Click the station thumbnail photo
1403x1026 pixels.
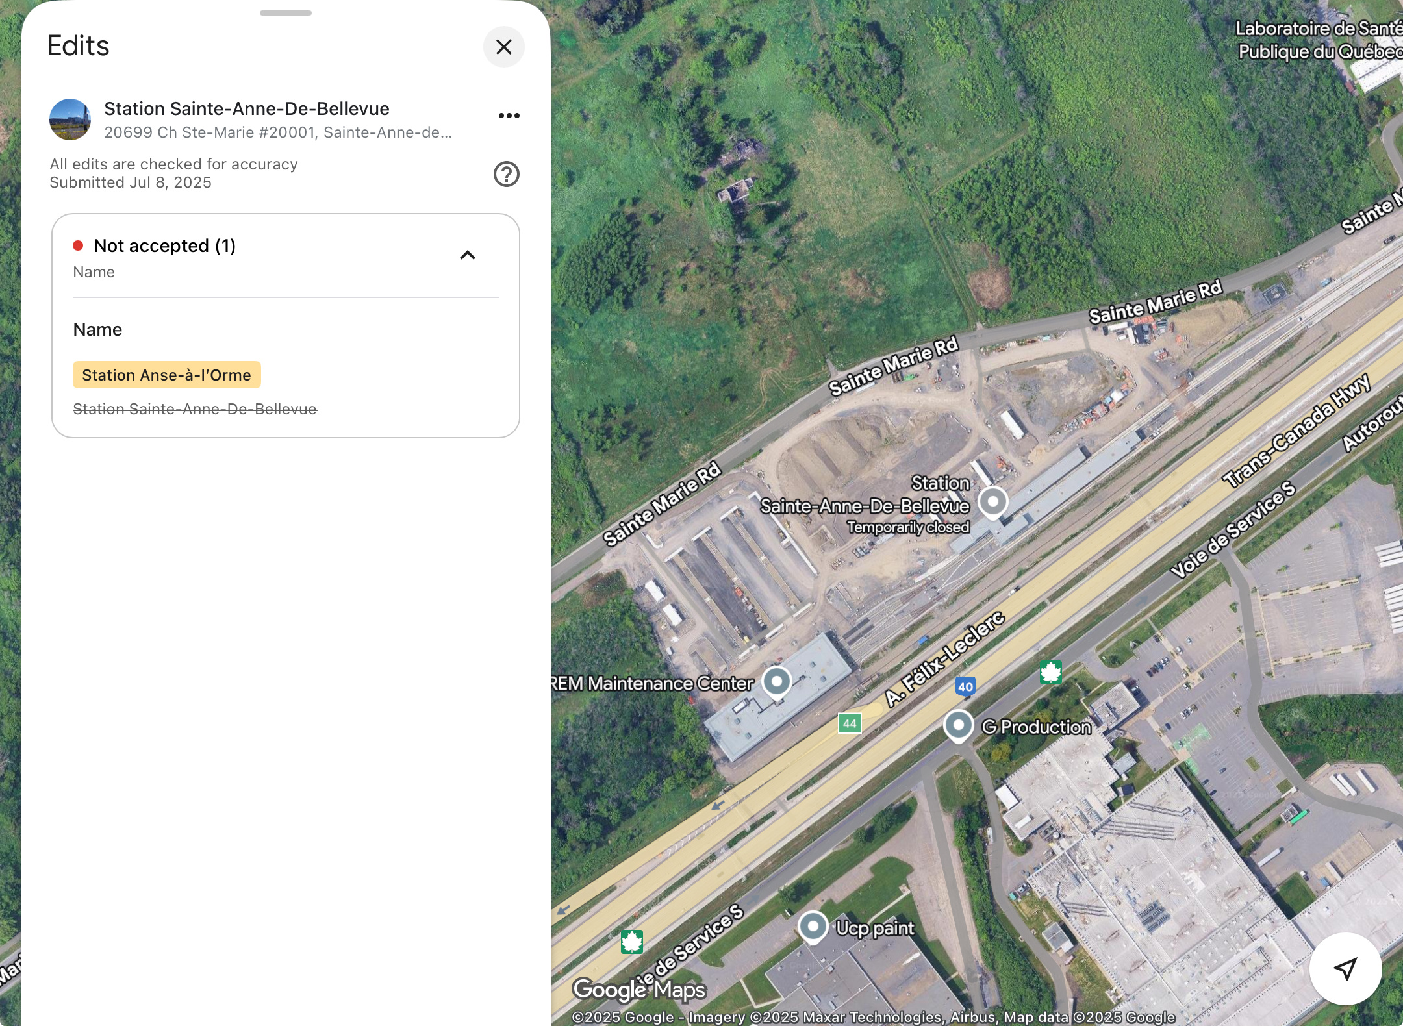click(x=70, y=119)
